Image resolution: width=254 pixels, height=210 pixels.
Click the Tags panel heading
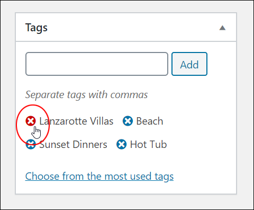pos(37,28)
